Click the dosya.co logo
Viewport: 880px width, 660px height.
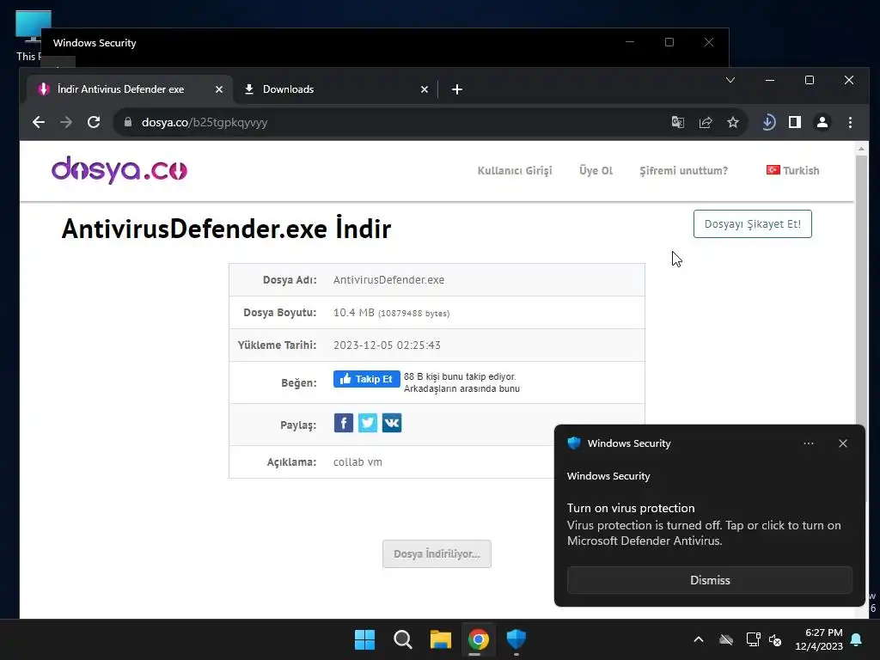(119, 169)
